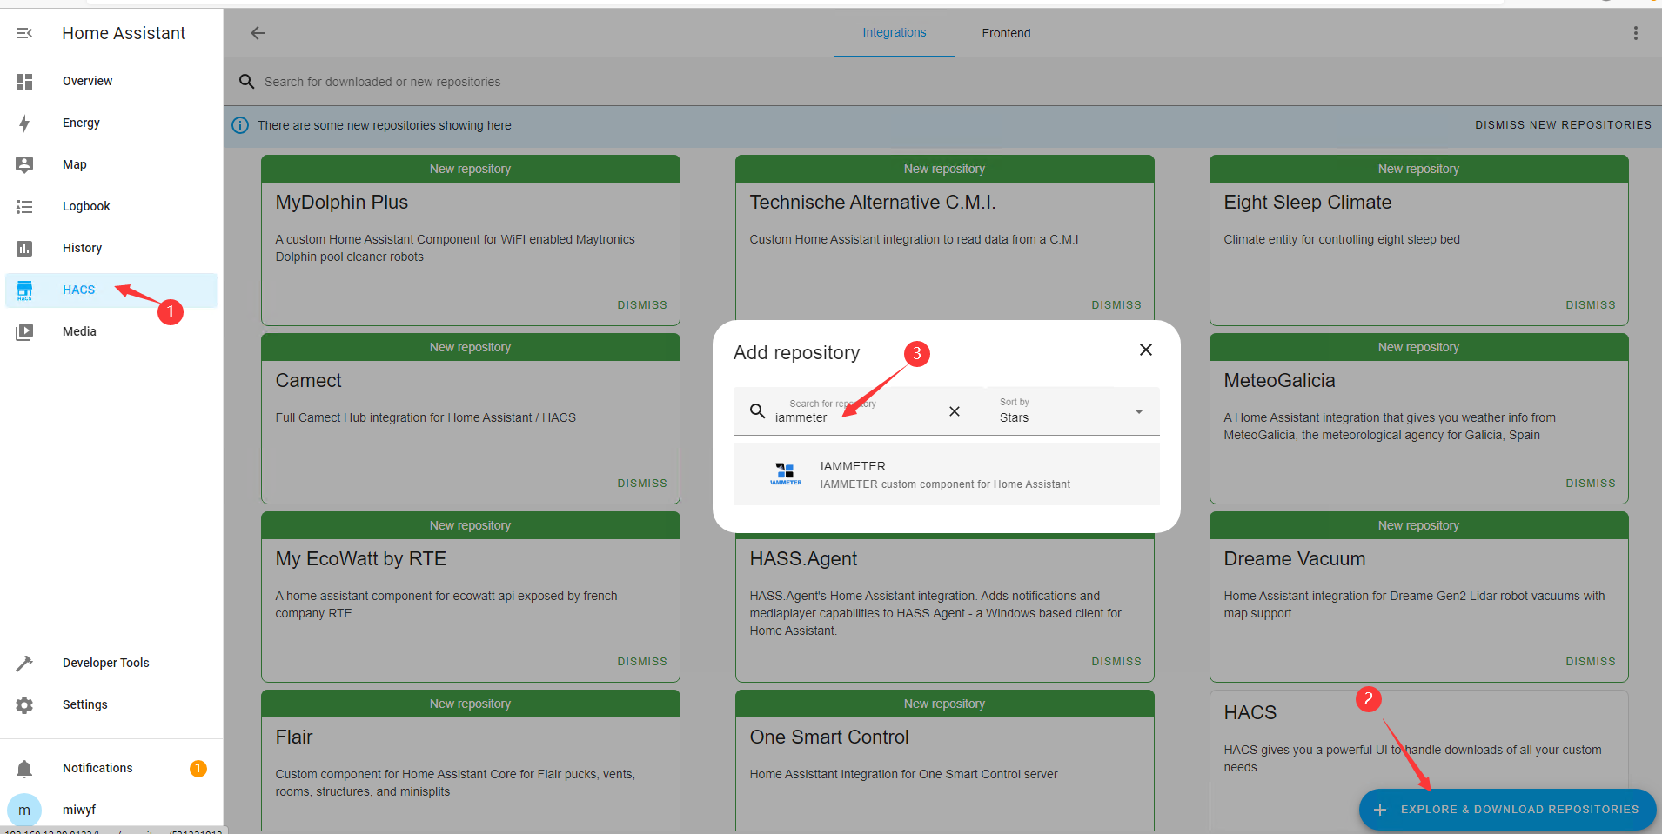Screen dimensions: 1662x834
Task: Select the Integrations tab
Action: [x=894, y=33]
